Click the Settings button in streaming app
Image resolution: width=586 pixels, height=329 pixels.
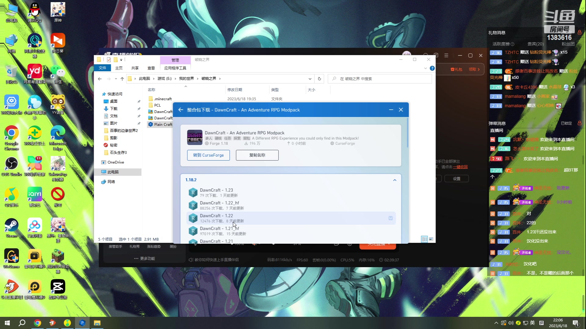(457, 179)
